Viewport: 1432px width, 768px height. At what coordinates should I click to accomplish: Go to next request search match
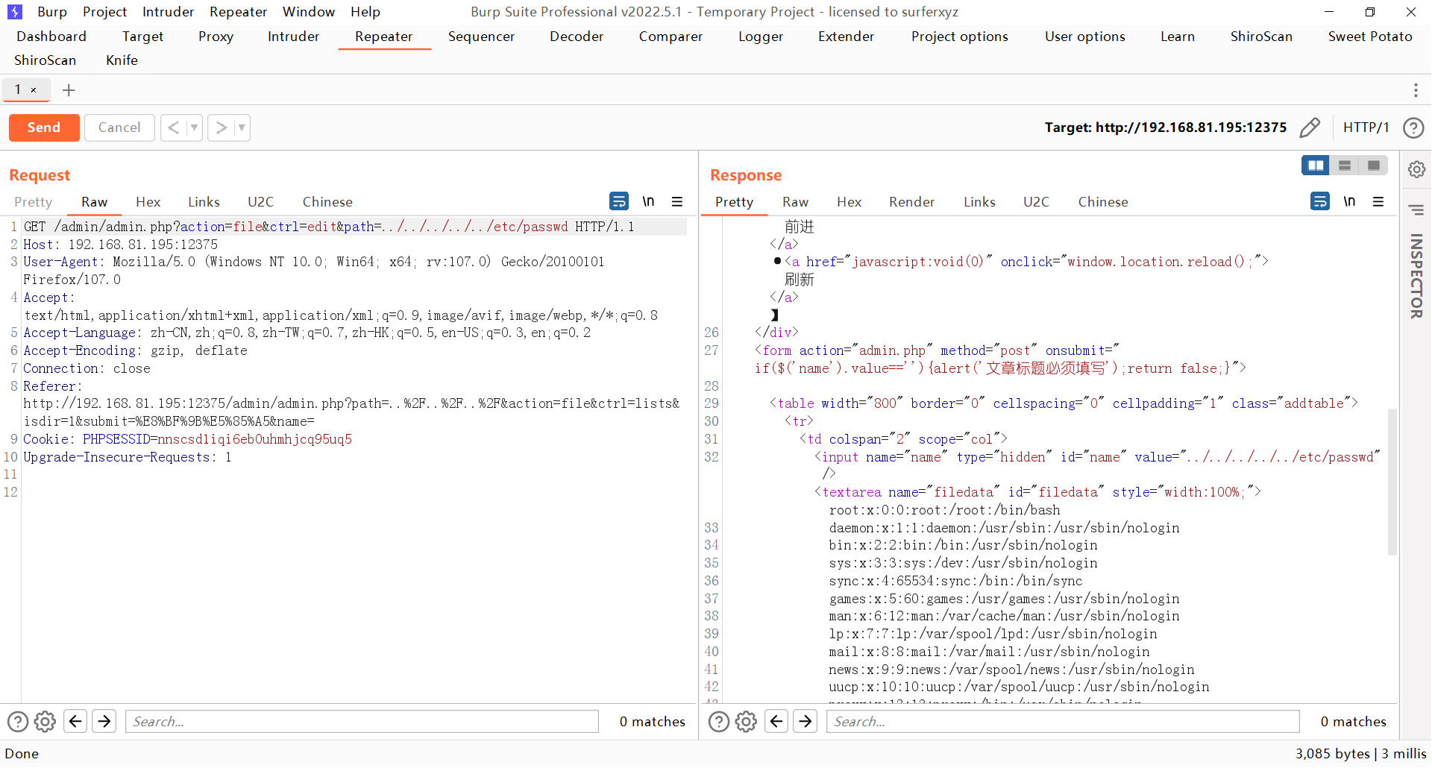pos(104,721)
